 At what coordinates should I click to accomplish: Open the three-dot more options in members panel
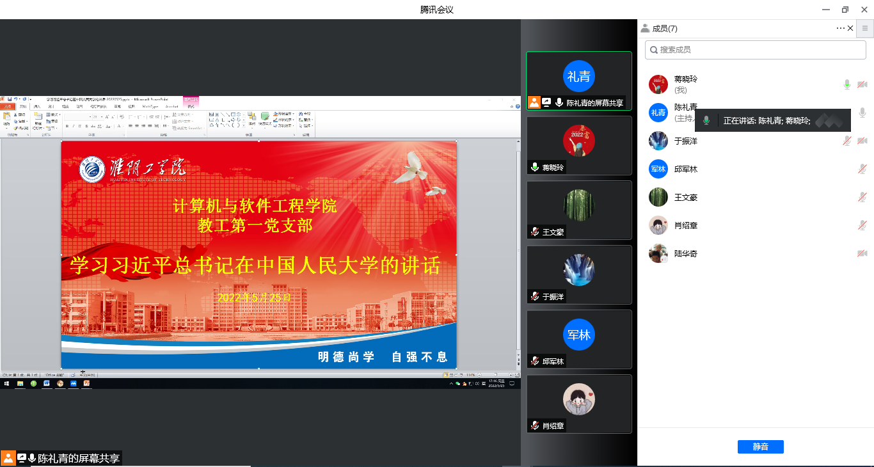840,28
